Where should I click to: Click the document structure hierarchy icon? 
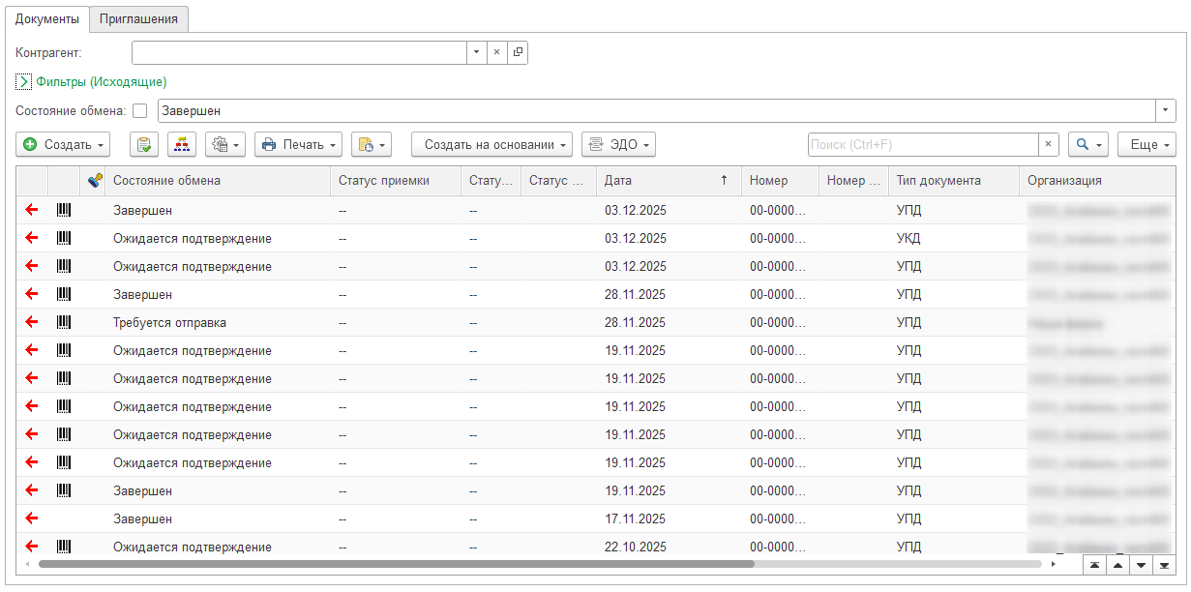(182, 145)
